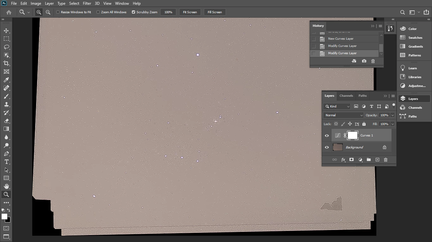Image resolution: width=432 pixels, height=242 pixels.
Task: Hide the Curves 1 layer
Action: (x=327, y=135)
